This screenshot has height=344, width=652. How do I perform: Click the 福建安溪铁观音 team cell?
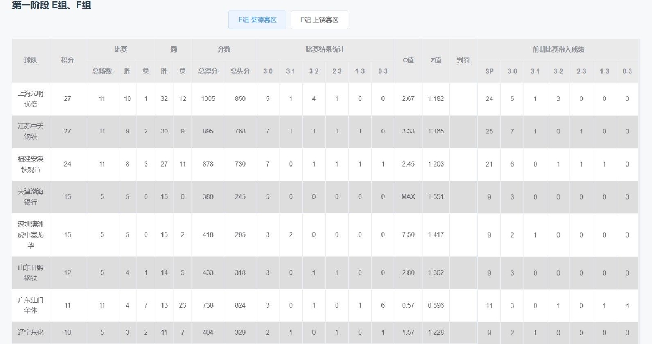click(x=30, y=164)
